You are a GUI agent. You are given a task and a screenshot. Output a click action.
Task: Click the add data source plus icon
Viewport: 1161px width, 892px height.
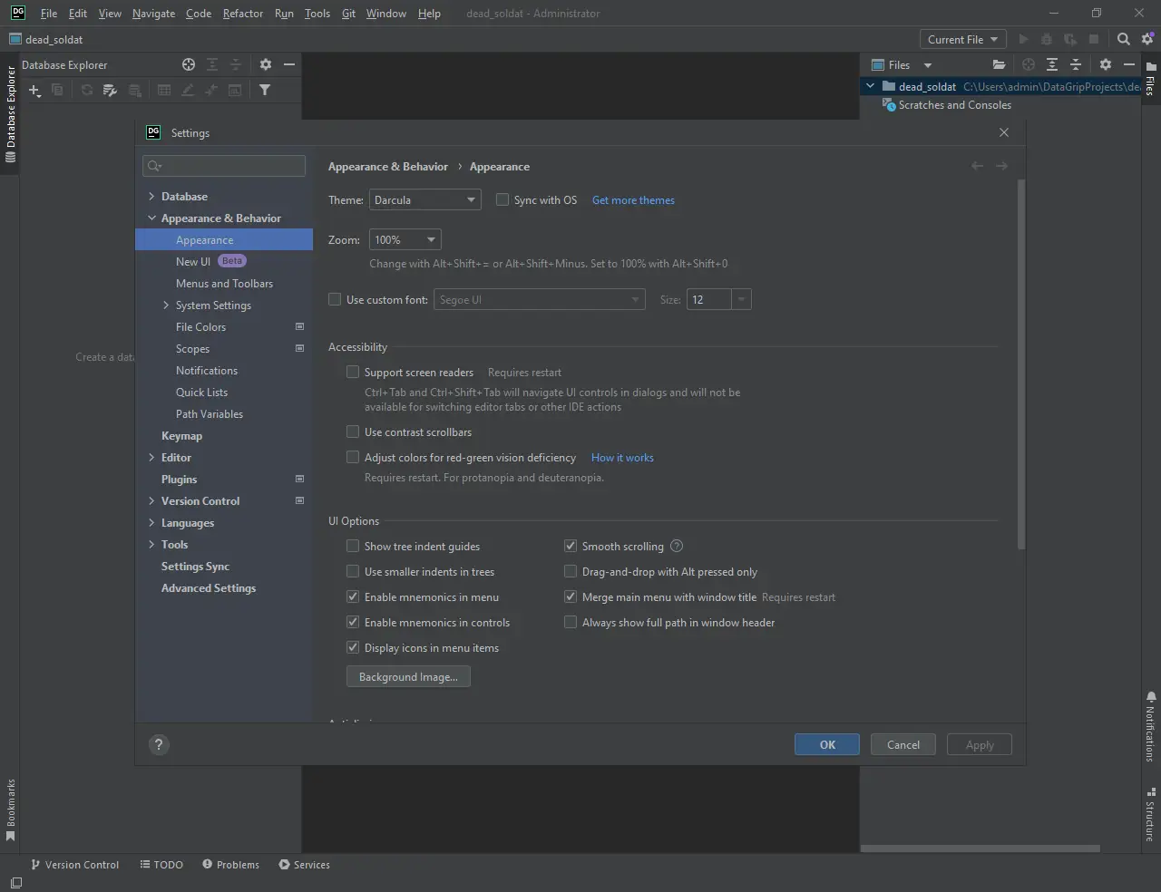click(34, 90)
